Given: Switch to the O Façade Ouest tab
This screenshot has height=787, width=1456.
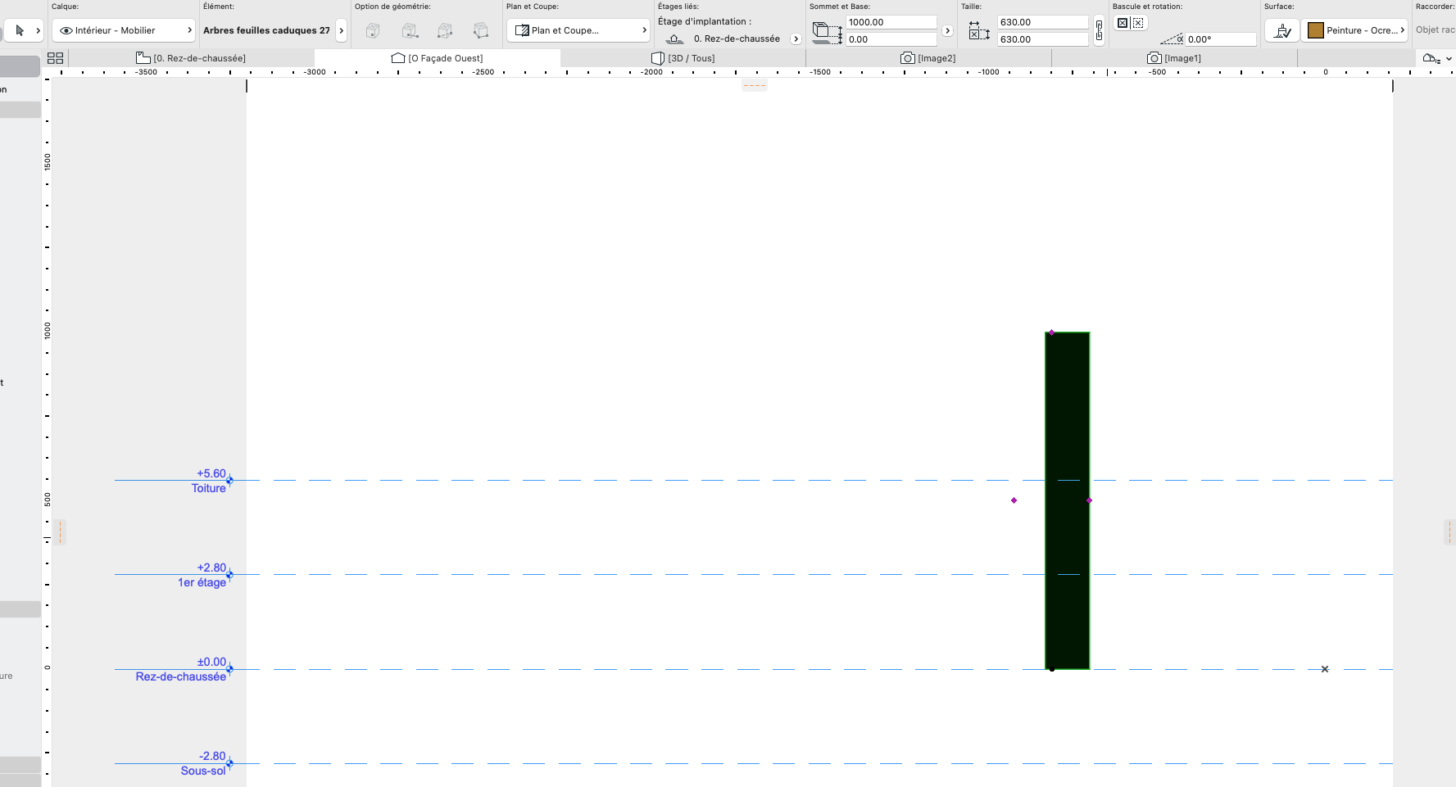Looking at the screenshot, I should 438,58.
